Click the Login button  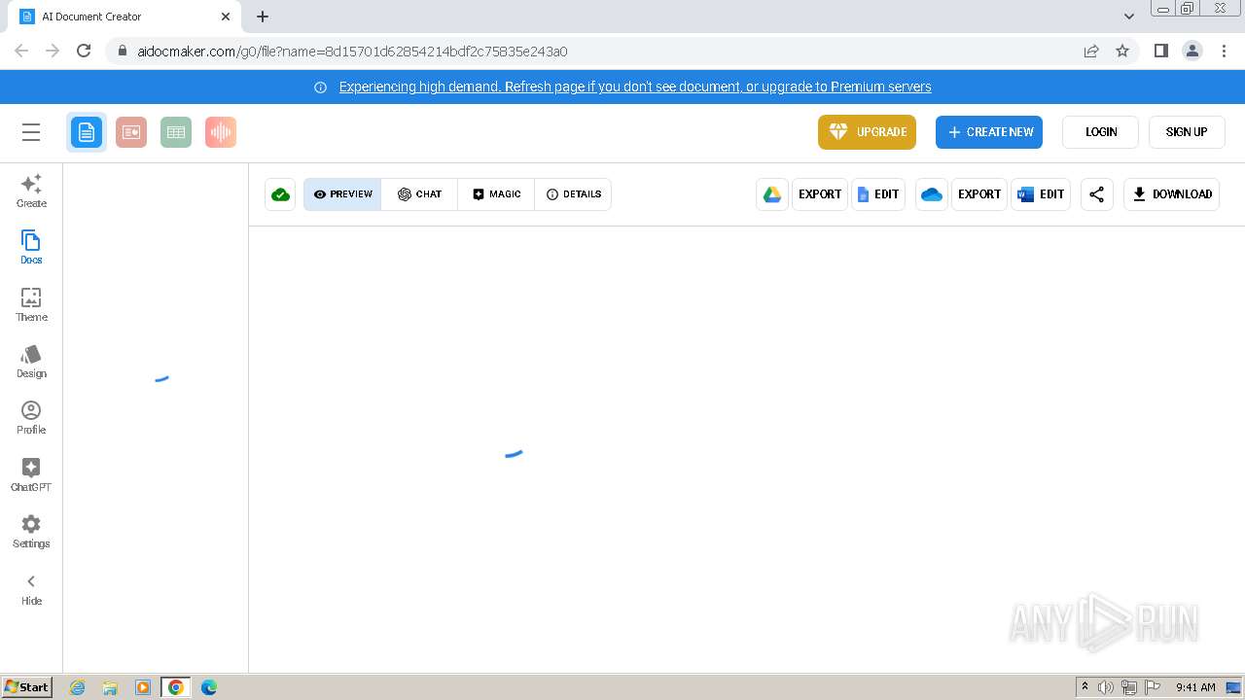click(1100, 132)
